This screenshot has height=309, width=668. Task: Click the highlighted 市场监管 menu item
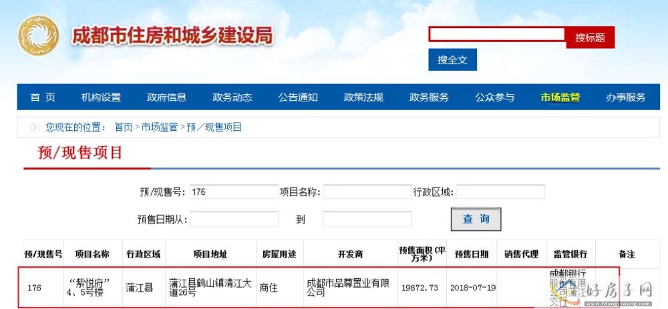560,97
